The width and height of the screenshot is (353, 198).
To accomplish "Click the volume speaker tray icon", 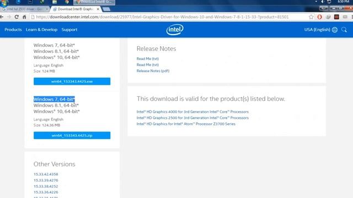I will (322, 2).
